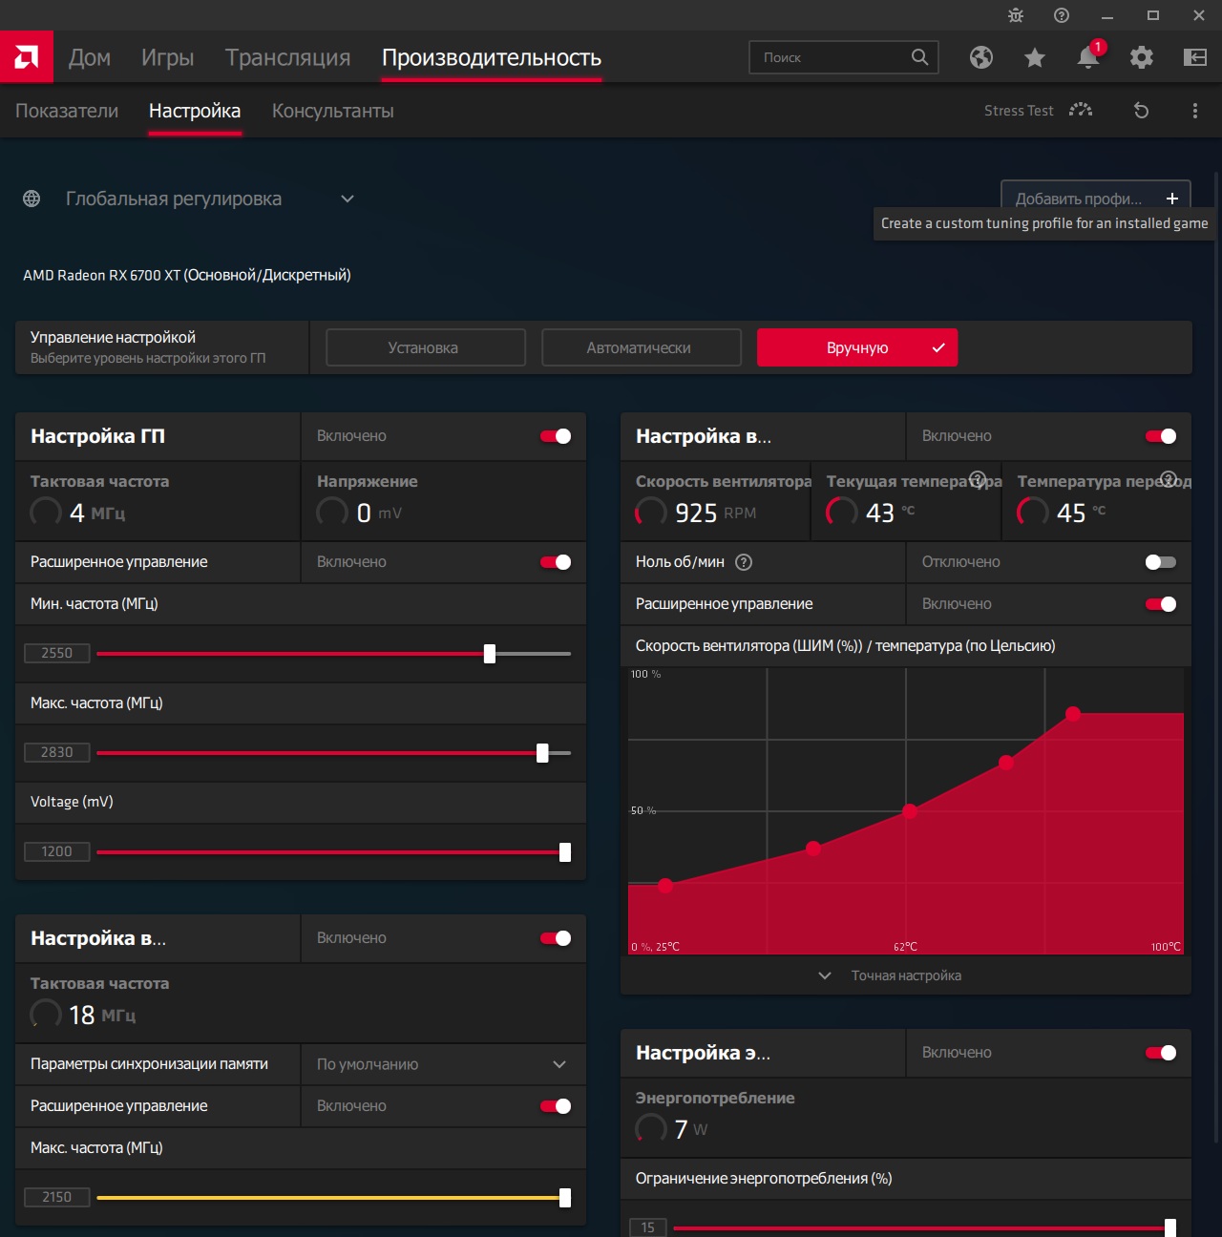Image resolution: width=1222 pixels, height=1237 pixels.
Task: Switch to the Показатели tab
Action: (x=67, y=111)
